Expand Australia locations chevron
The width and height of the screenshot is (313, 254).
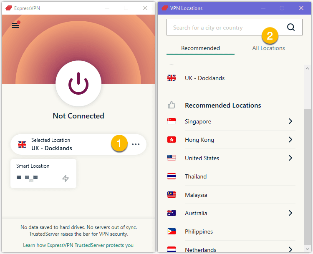[x=290, y=213]
